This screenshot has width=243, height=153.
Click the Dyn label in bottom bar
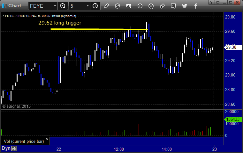(x=6, y=148)
